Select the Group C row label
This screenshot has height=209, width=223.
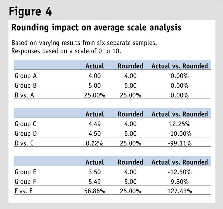[x=25, y=124]
